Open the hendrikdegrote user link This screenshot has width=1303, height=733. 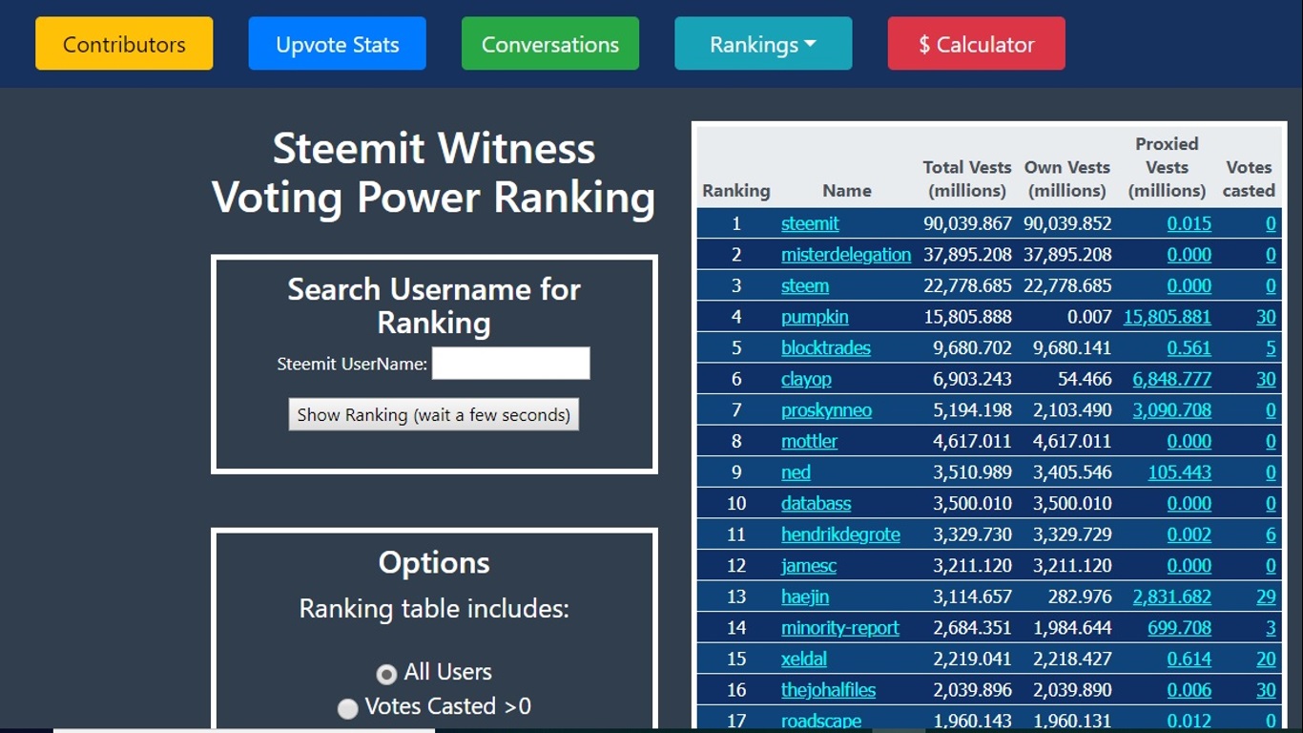(x=840, y=534)
